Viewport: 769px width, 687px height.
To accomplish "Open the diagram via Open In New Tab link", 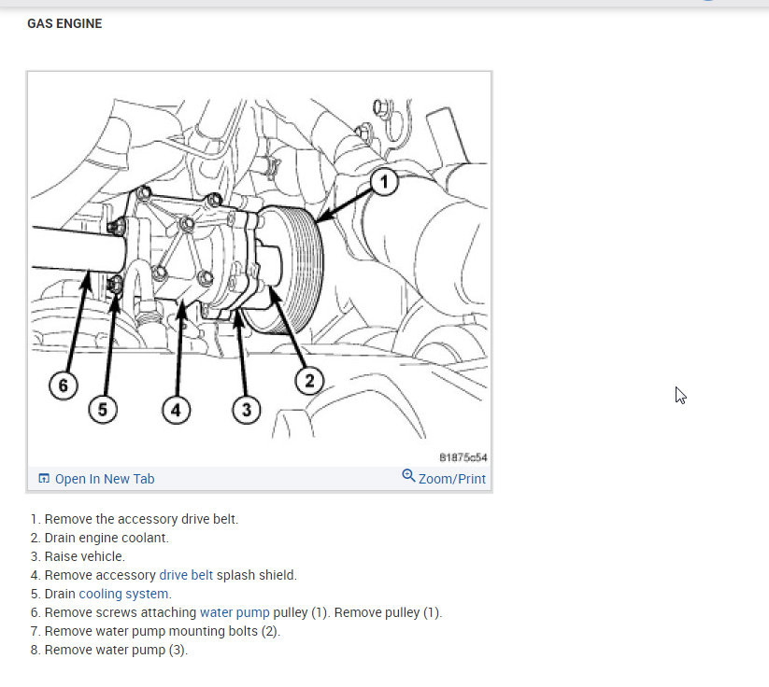I will (x=105, y=479).
